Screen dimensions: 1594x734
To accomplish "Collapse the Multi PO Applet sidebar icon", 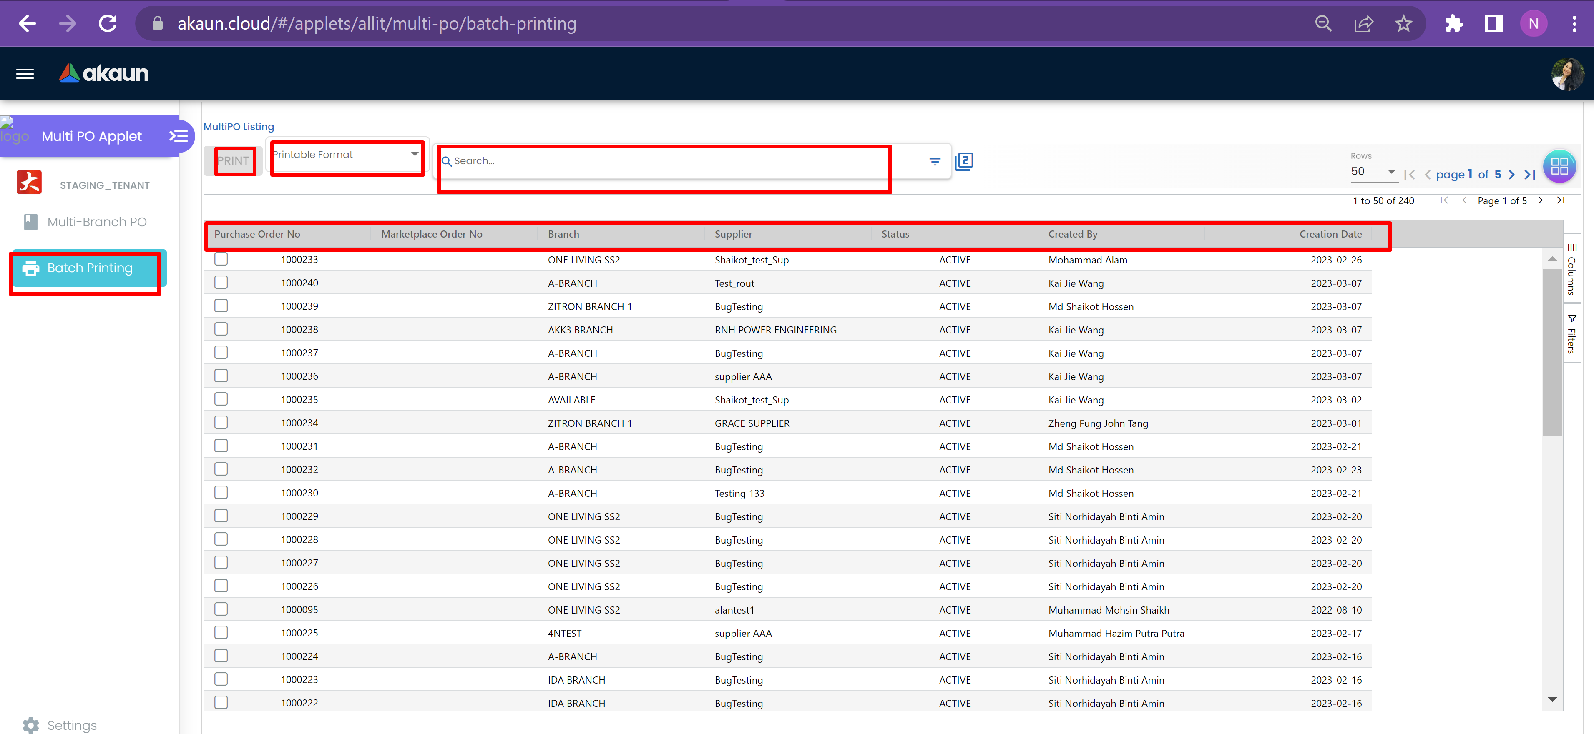I will tap(179, 135).
